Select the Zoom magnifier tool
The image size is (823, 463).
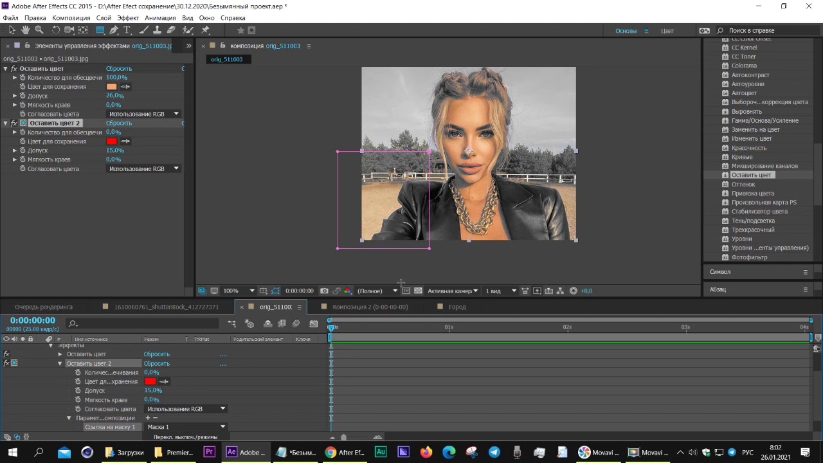coord(39,30)
